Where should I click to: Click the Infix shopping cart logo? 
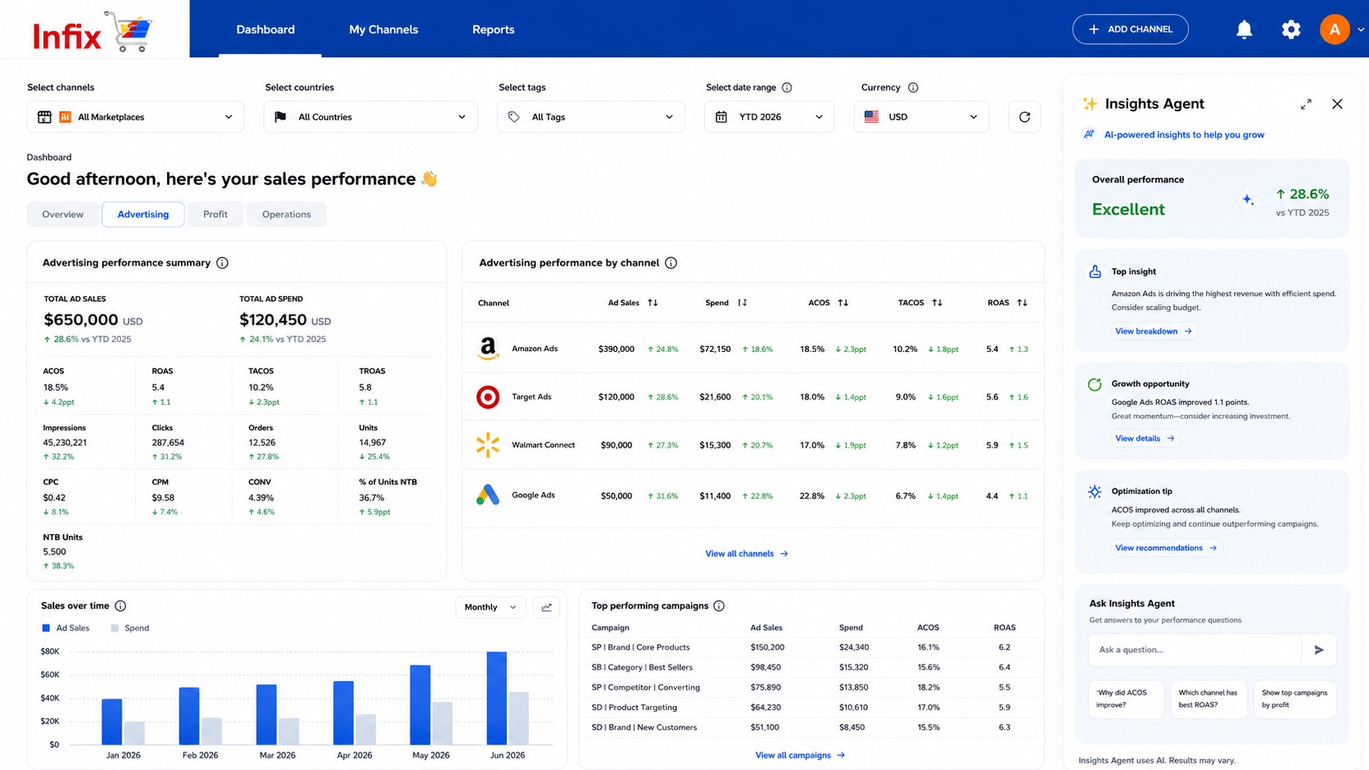(92, 32)
